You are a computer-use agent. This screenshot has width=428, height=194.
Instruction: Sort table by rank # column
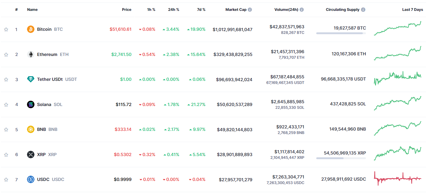(x=16, y=10)
